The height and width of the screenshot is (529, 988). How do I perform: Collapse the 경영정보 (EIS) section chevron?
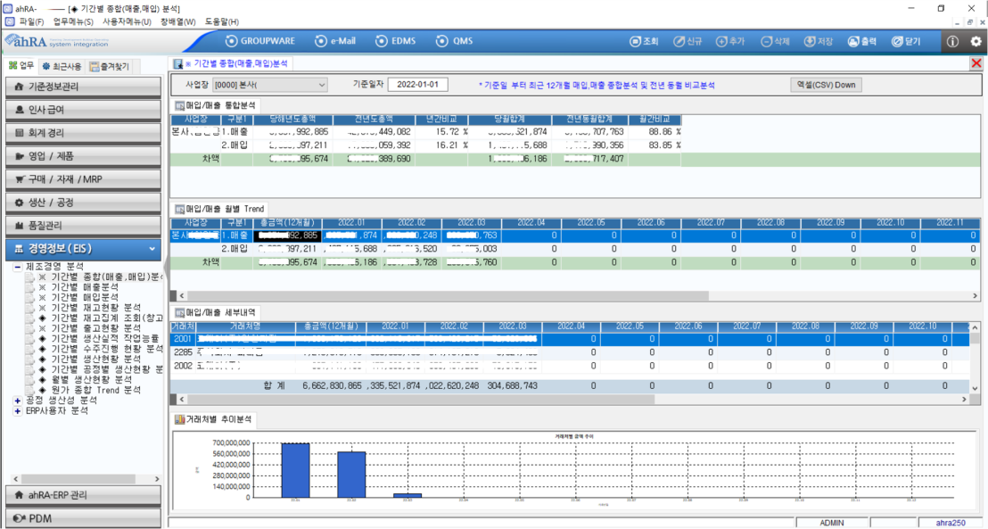(152, 249)
